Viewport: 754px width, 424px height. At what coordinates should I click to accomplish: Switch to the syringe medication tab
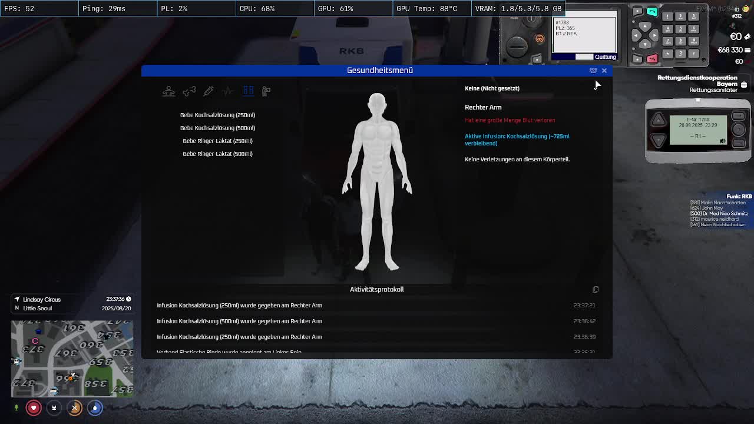209,91
